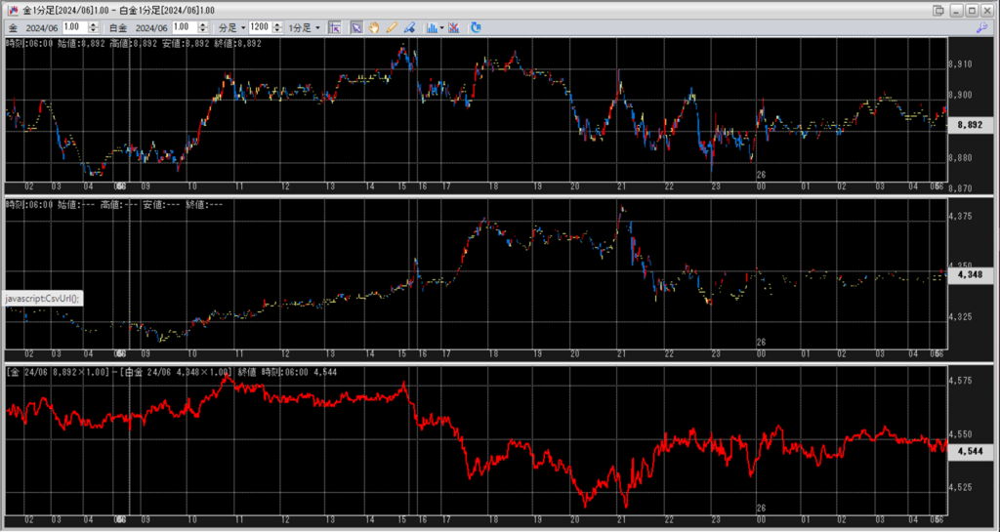Image resolution: width=1000 pixels, height=532 pixels.
Task: Refresh the chart with reload icon
Action: click(476, 27)
